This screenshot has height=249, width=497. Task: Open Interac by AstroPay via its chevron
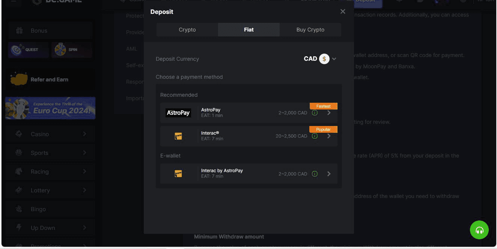pyautogui.click(x=329, y=174)
